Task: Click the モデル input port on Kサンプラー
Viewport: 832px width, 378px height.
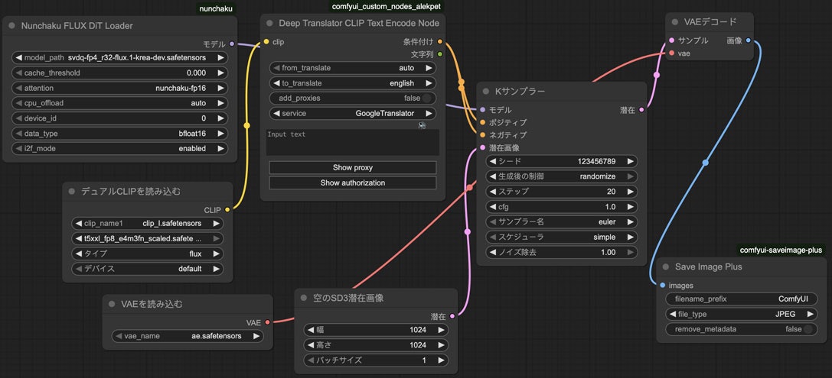Action: tap(482, 110)
